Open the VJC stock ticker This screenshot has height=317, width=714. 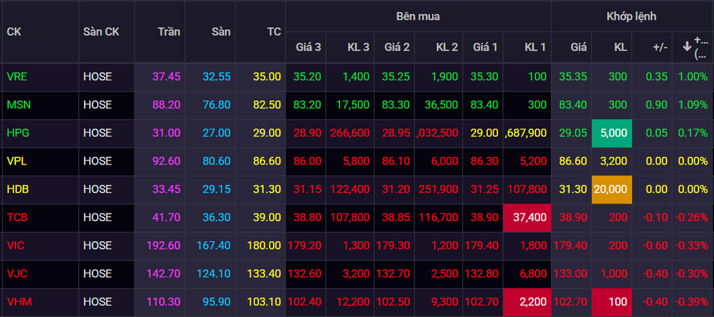coord(17,274)
